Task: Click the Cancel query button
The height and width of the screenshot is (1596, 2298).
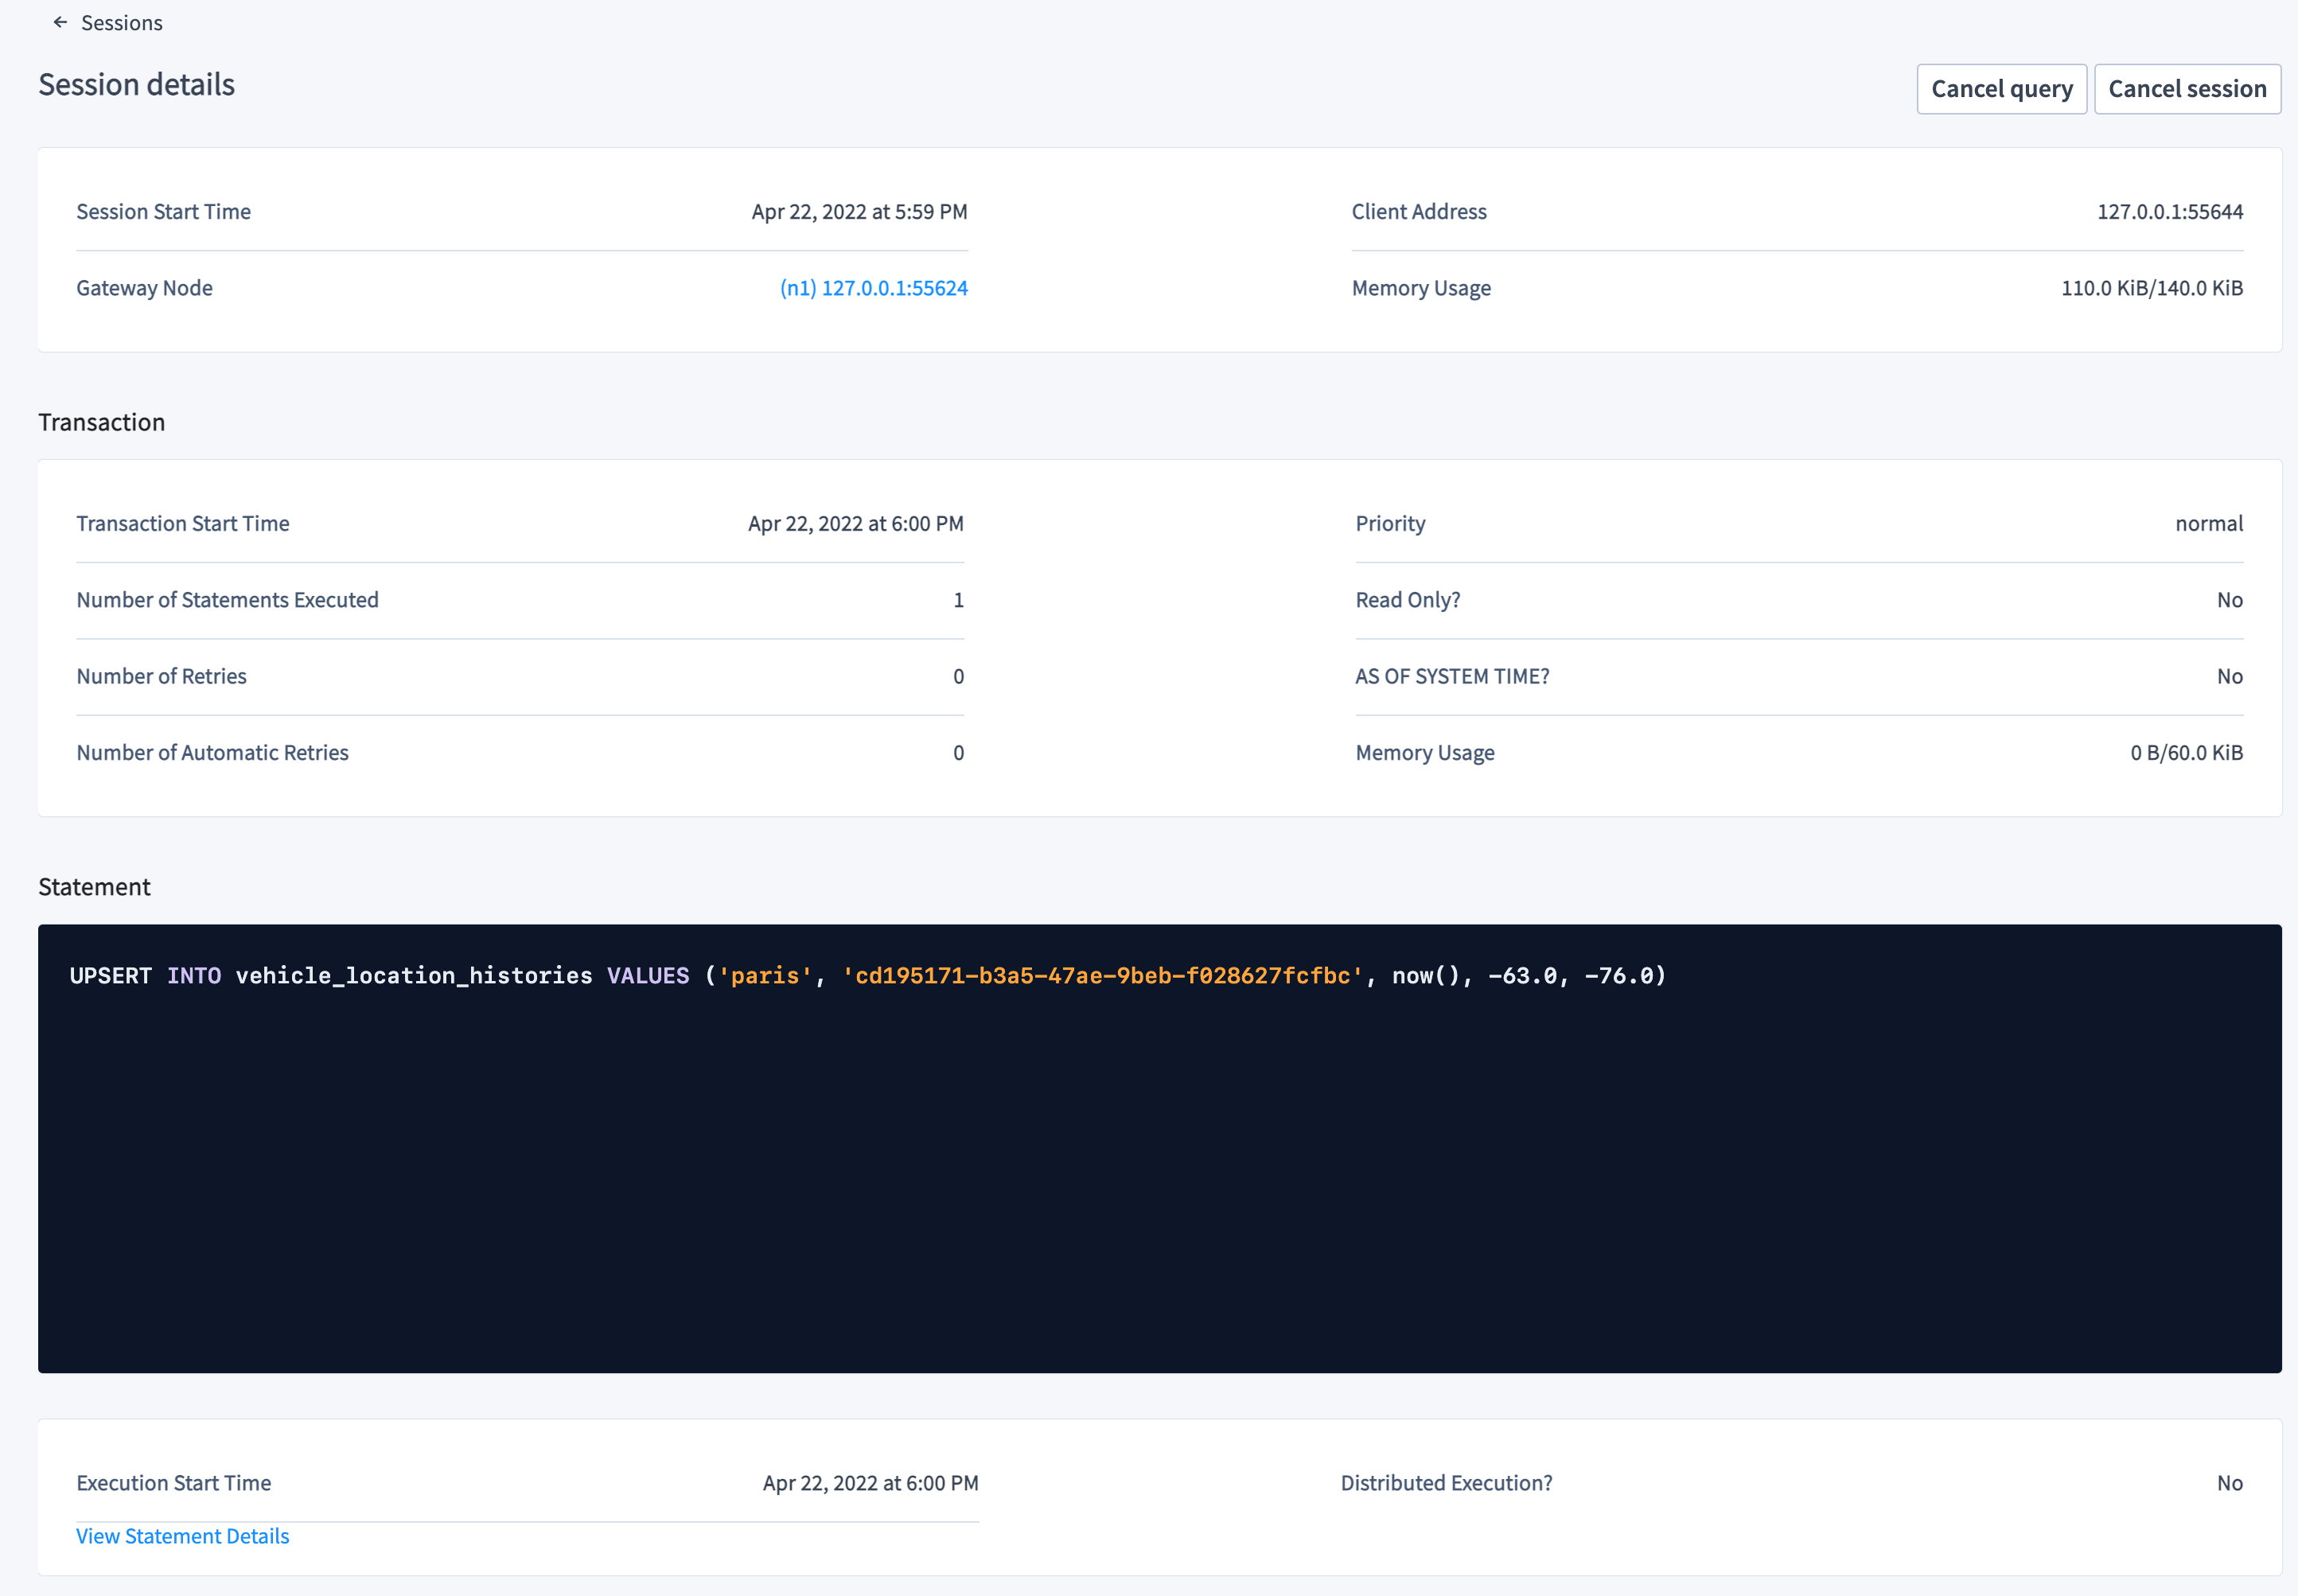Action: [2001, 88]
